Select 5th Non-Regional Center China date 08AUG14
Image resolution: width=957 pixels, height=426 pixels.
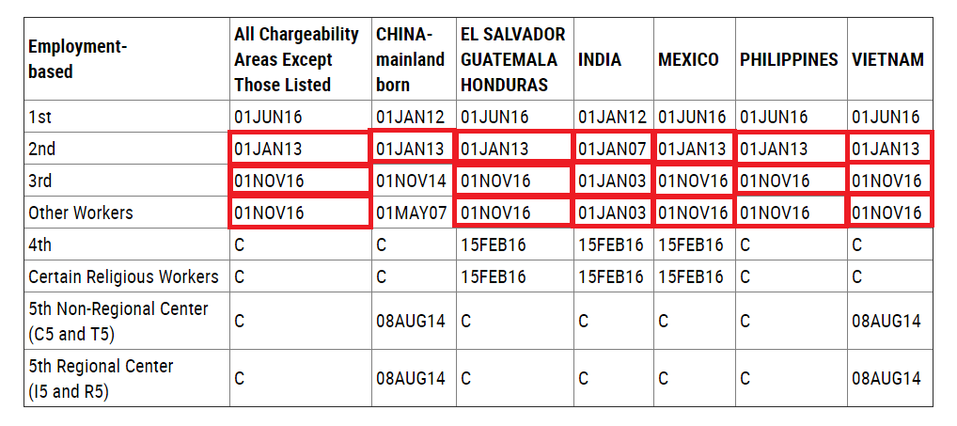(411, 321)
